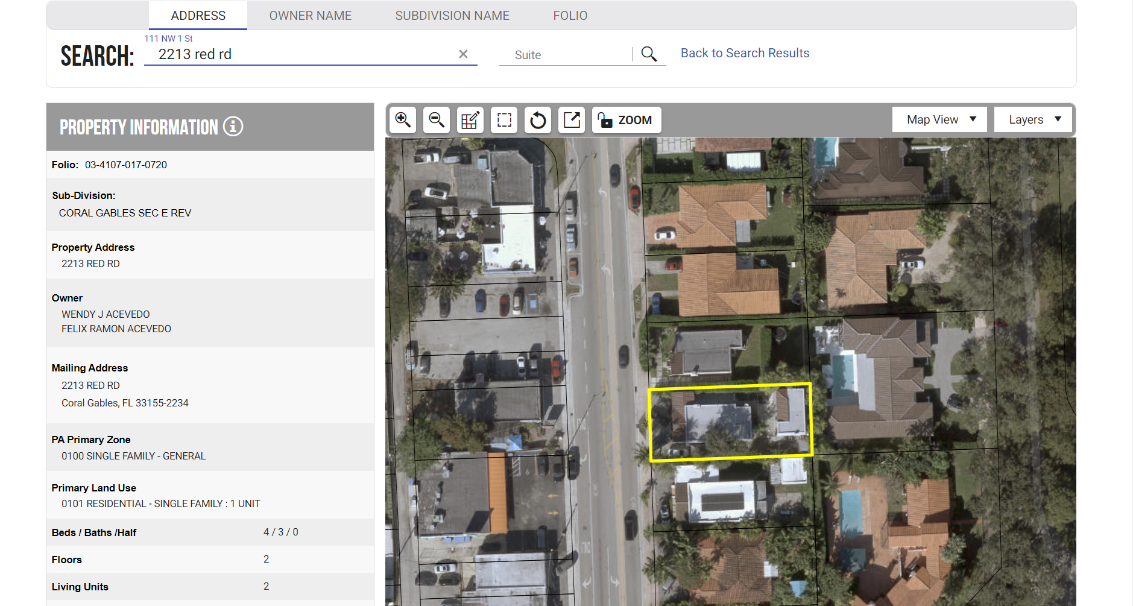This screenshot has height=606, width=1133.
Task: Reset the map with the rotate arrow icon
Action: 538,120
